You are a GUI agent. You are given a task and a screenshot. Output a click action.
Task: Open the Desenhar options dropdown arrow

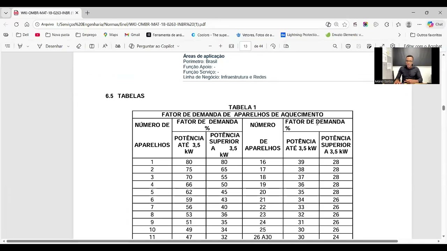[x=68, y=46]
